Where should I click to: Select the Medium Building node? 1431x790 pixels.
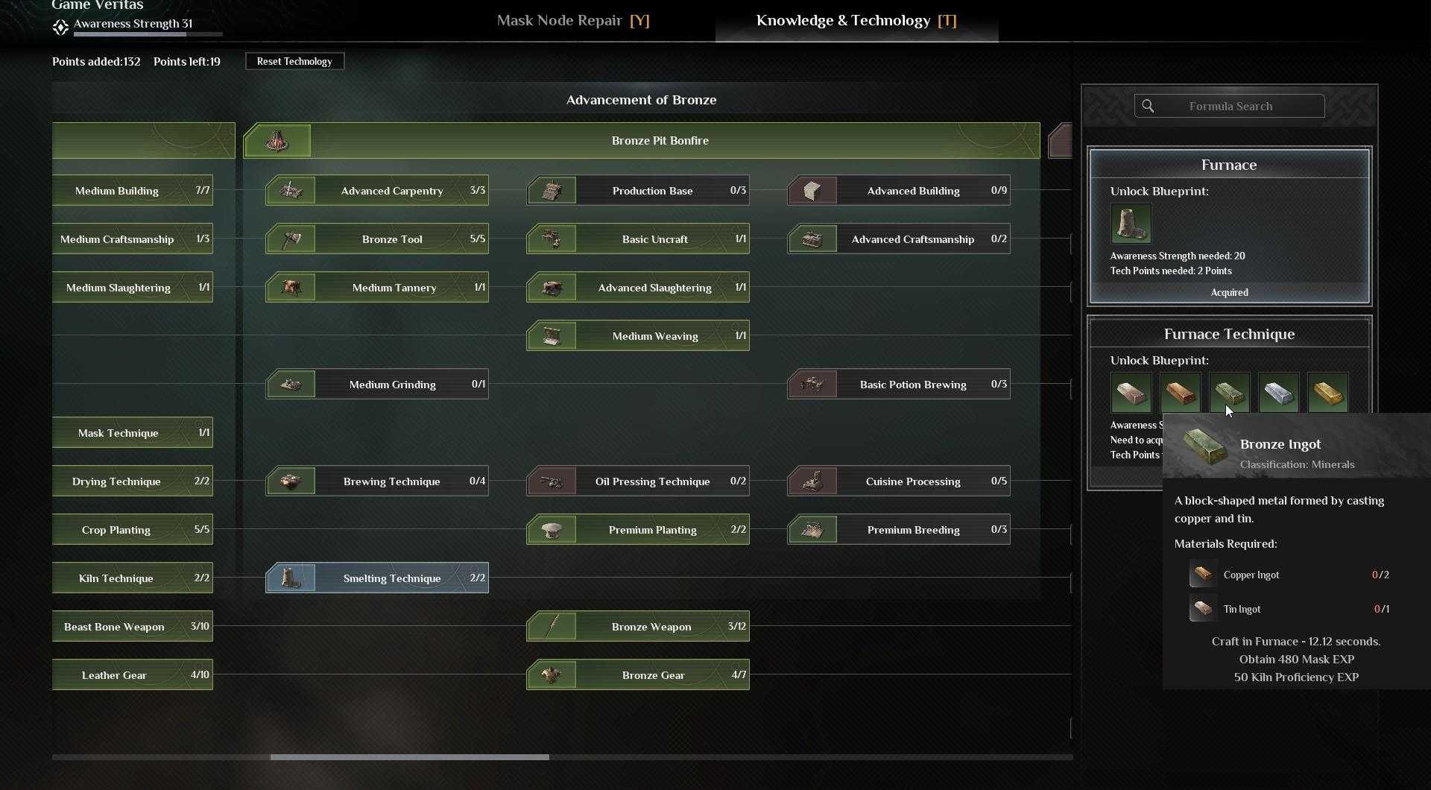[x=133, y=191]
